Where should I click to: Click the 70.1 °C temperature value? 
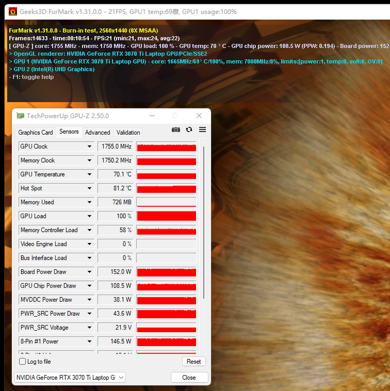click(115, 174)
